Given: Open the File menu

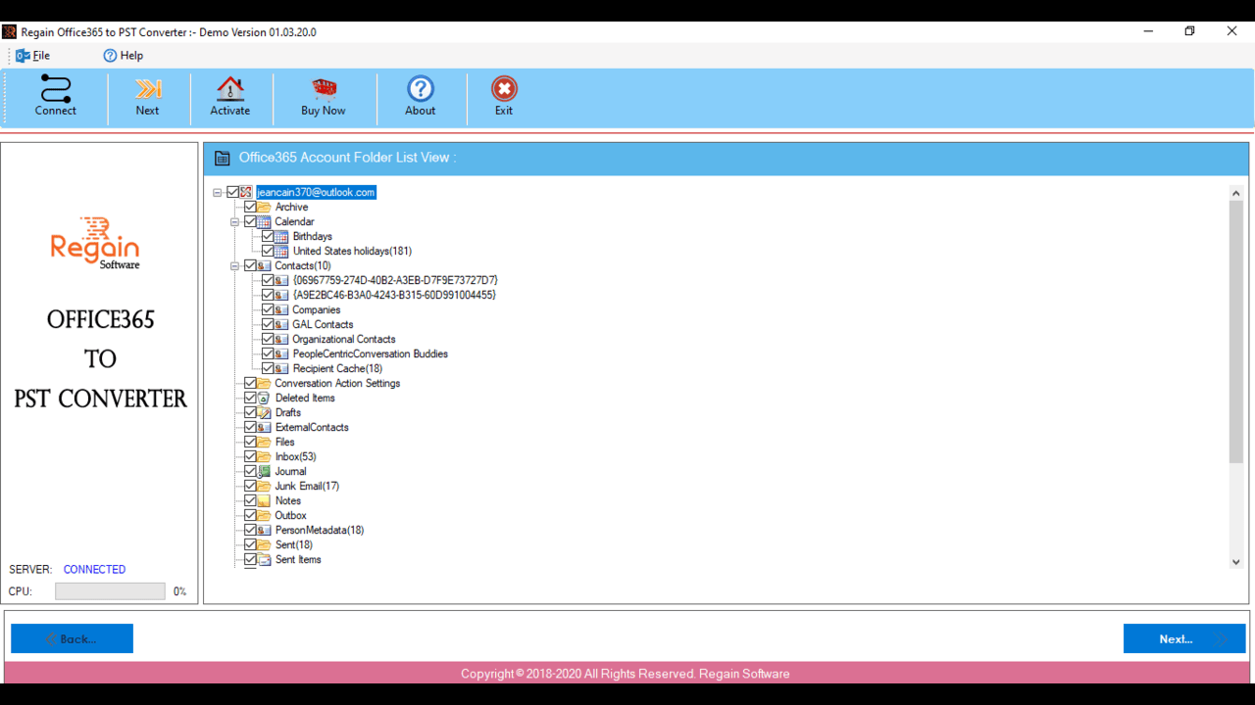Looking at the screenshot, I should pos(32,56).
